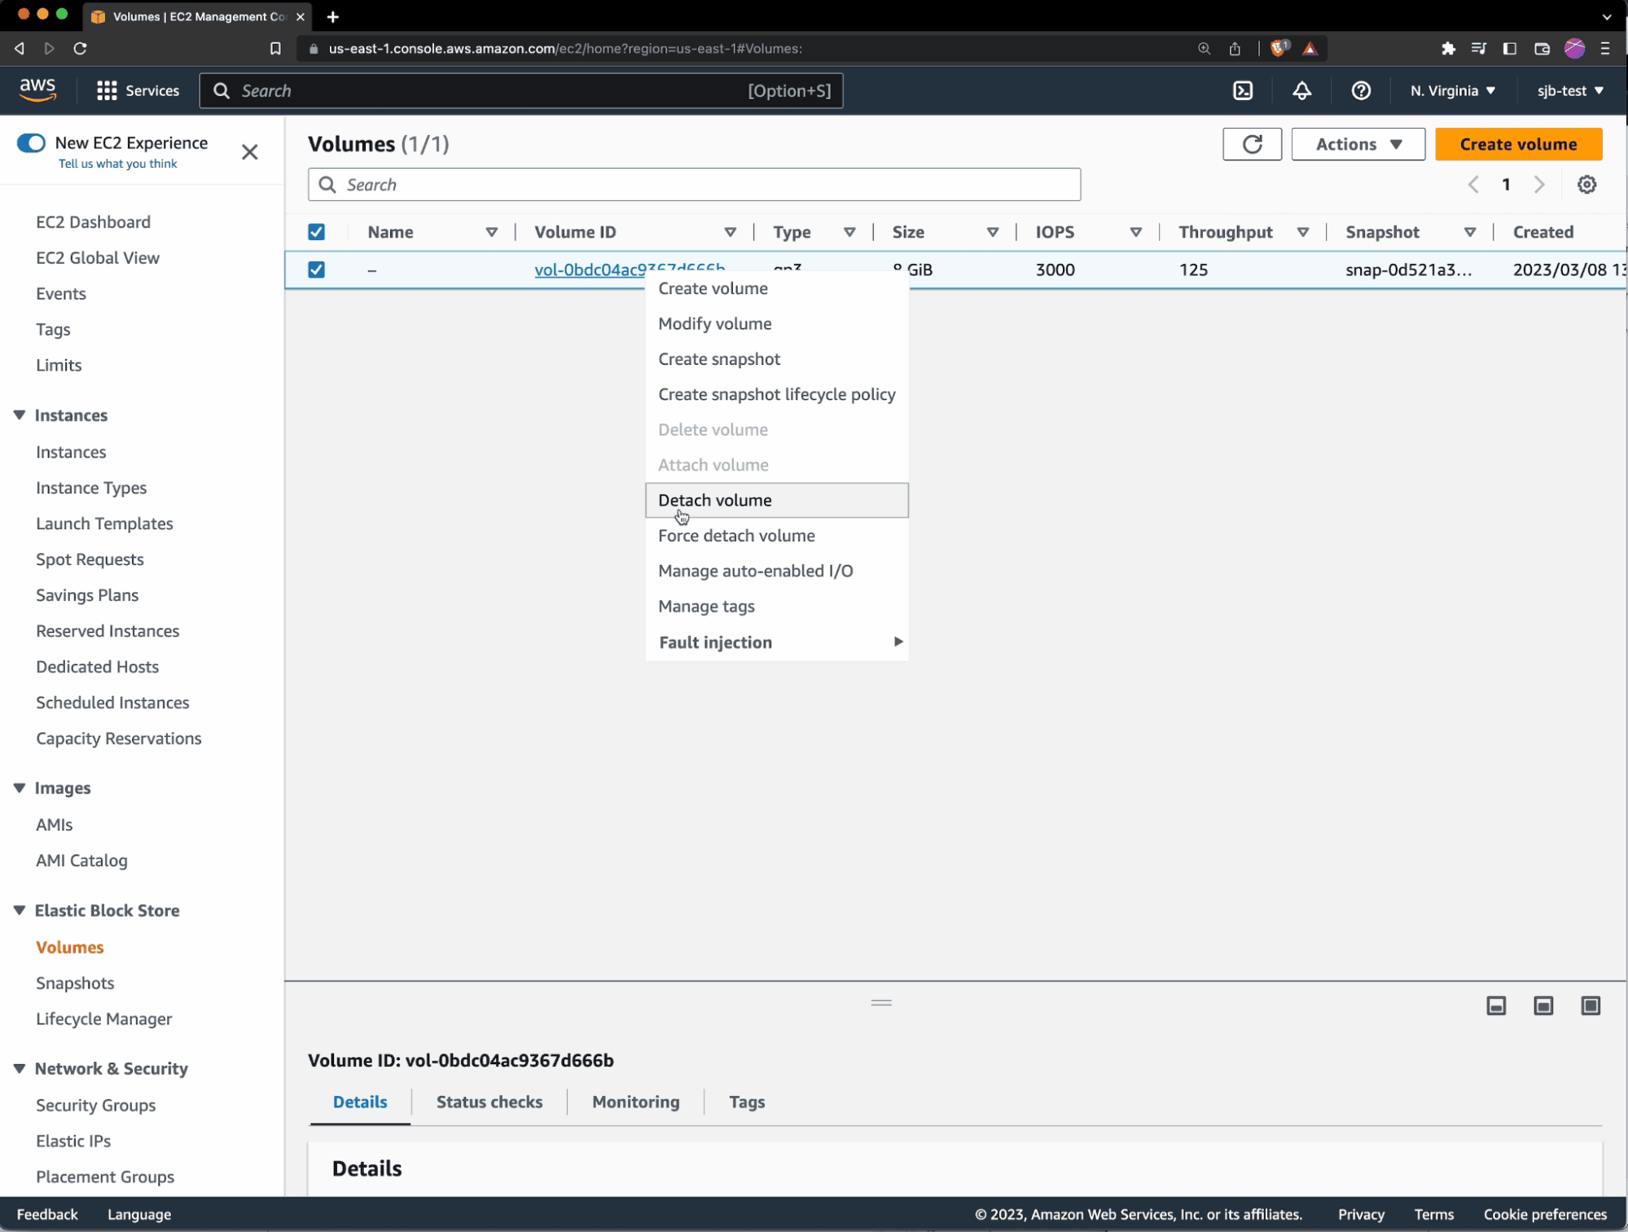
Task: Focus the Volumes search filter field
Action: point(694,185)
